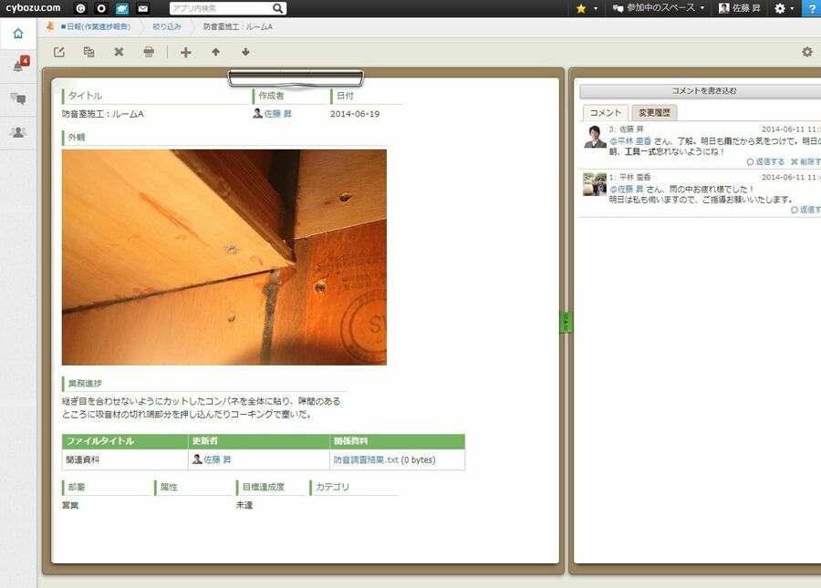This screenshot has width=821, height=588.
Task: Toggle the green side panel collapse handle
Action: pyautogui.click(x=566, y=322)
